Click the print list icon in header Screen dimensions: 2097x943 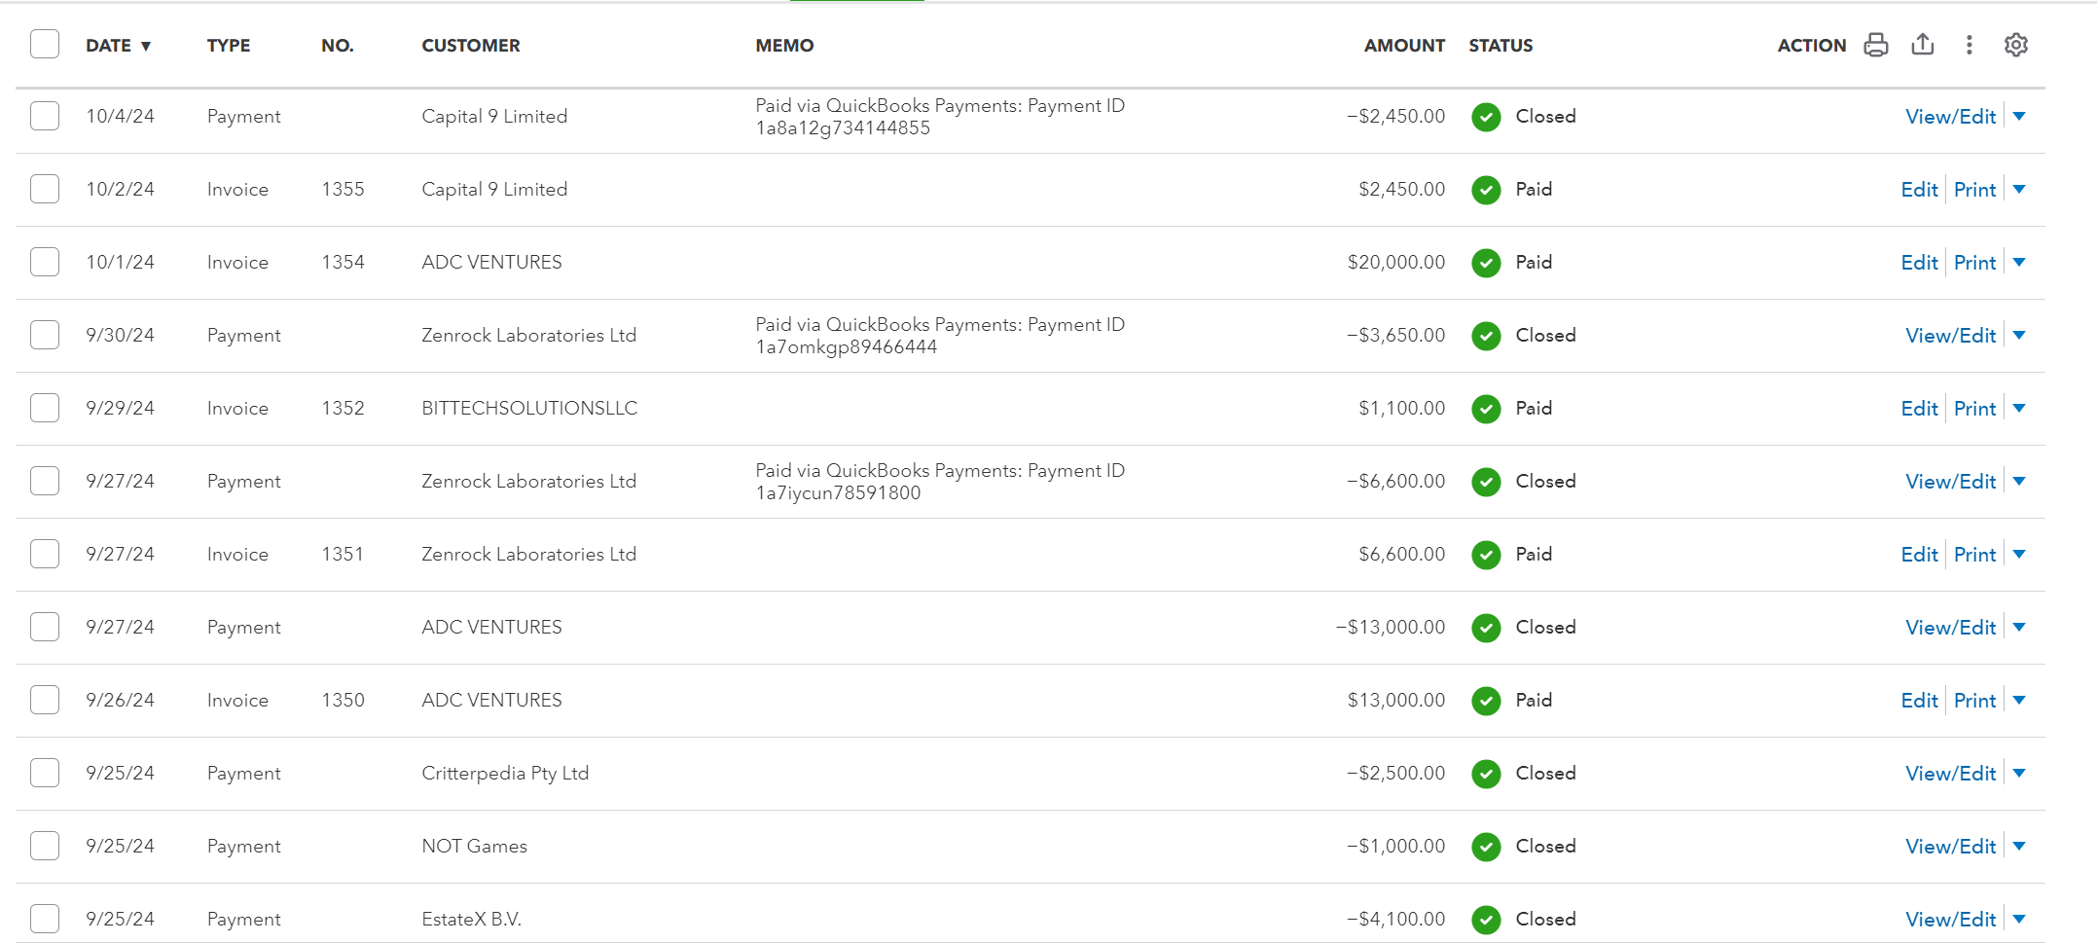pos(1876,45)
